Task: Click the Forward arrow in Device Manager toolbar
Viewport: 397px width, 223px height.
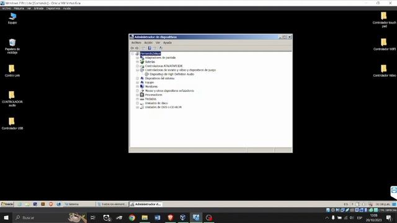Action: pyautogui.click(x=137, y=48)
